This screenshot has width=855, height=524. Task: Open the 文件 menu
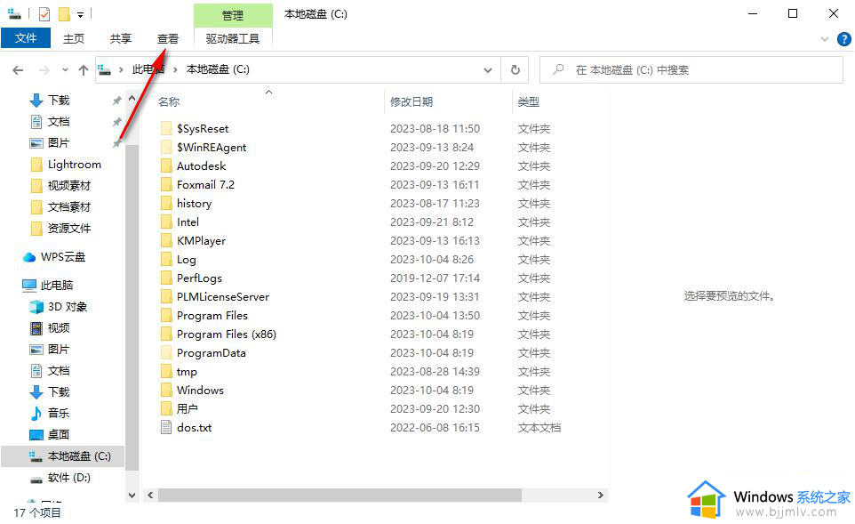(26, 38)
